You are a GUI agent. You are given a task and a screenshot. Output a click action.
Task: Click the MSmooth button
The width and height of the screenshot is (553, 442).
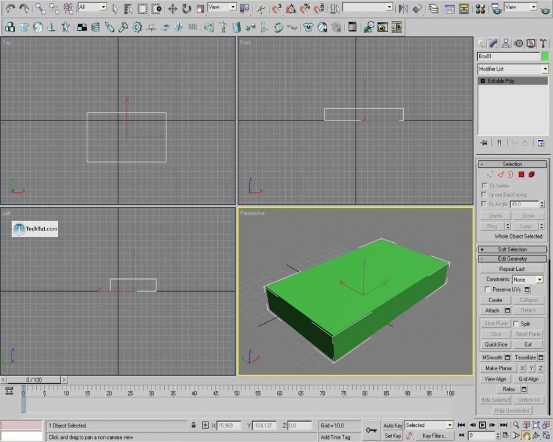point(492,358)
